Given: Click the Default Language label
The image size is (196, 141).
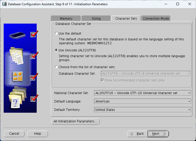Looking at the screenshot, I should click(x=68, y=101).
